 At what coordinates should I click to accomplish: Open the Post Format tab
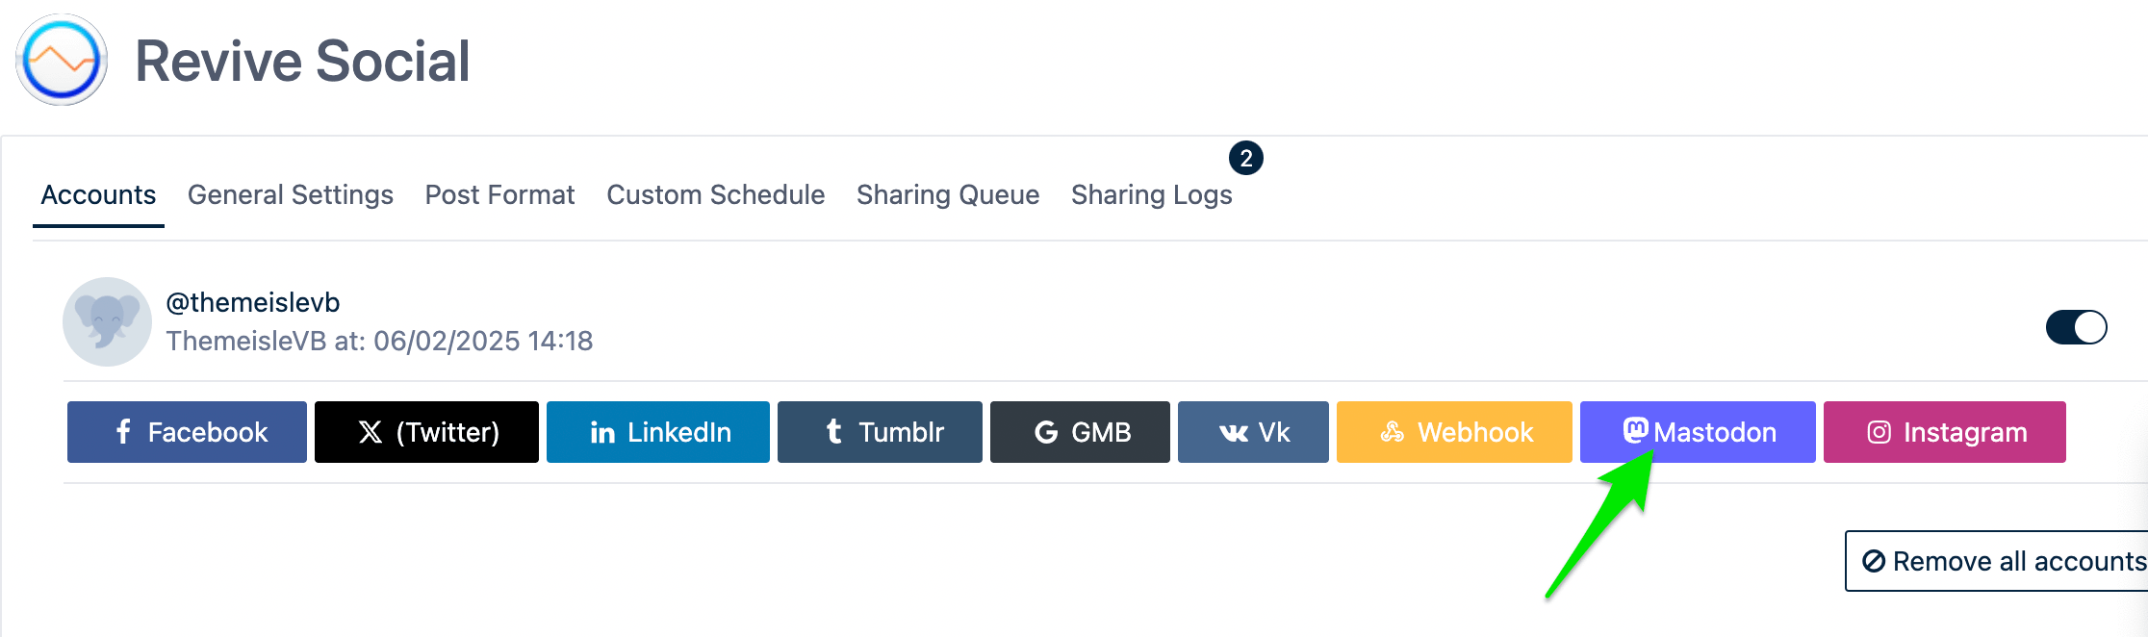click(499, 195)
